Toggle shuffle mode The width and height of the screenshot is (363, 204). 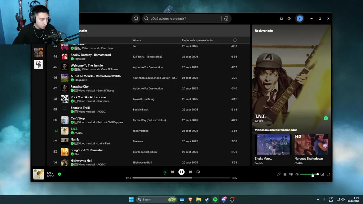(x=165, y=172)
